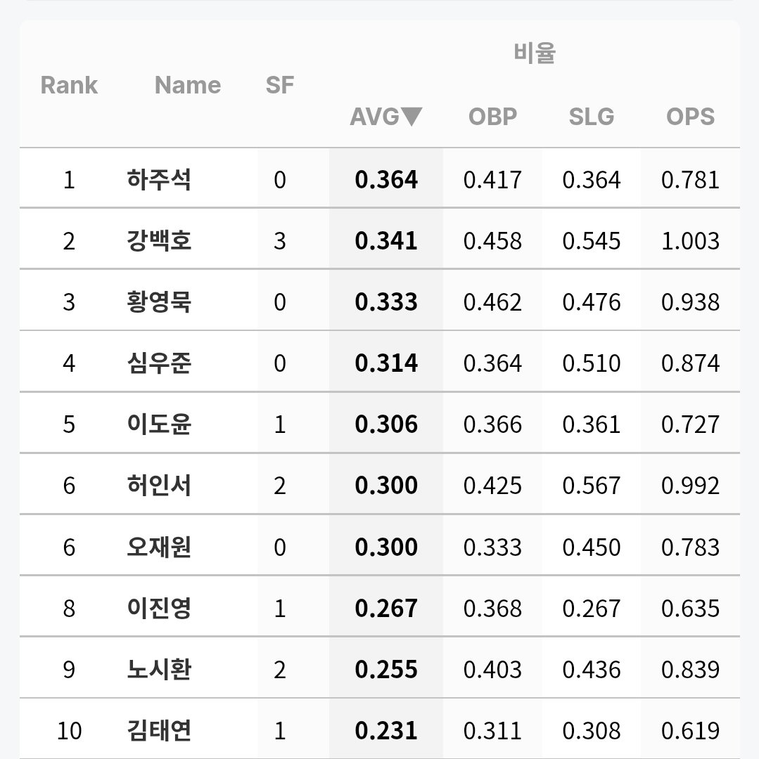
Task: Click the Rank column header
Action: pos(69,85)
